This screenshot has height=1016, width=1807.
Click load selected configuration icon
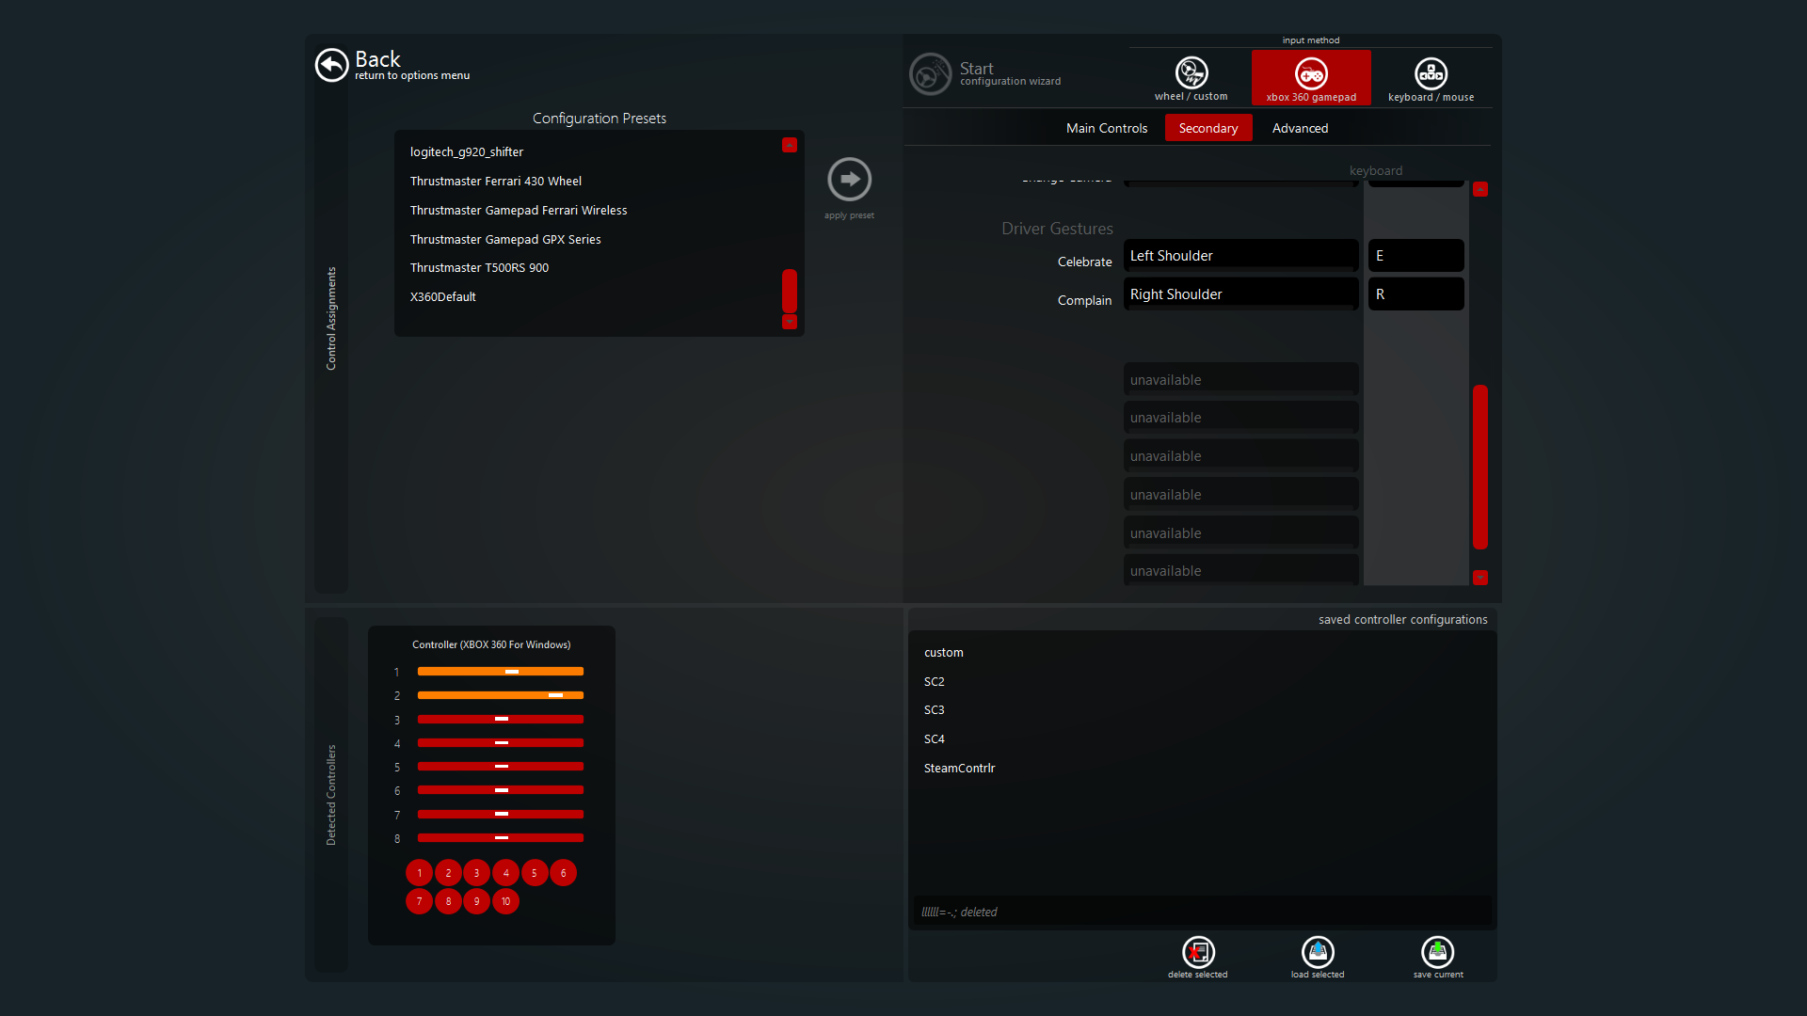pos(1317,952)
